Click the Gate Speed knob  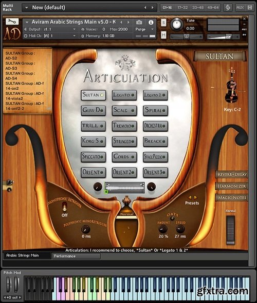(x=180, y=229)
